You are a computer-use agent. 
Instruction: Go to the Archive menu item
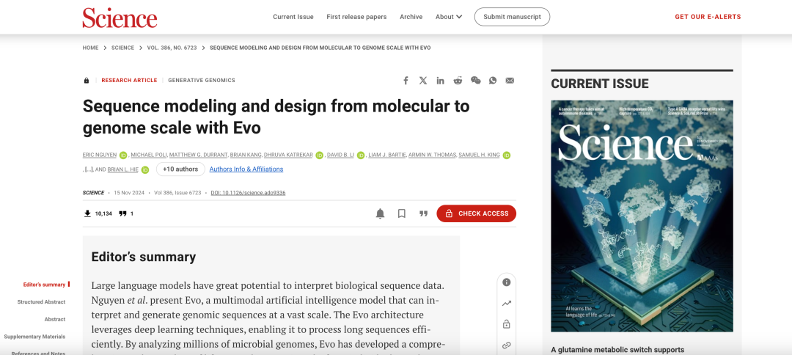pos(411,17)
